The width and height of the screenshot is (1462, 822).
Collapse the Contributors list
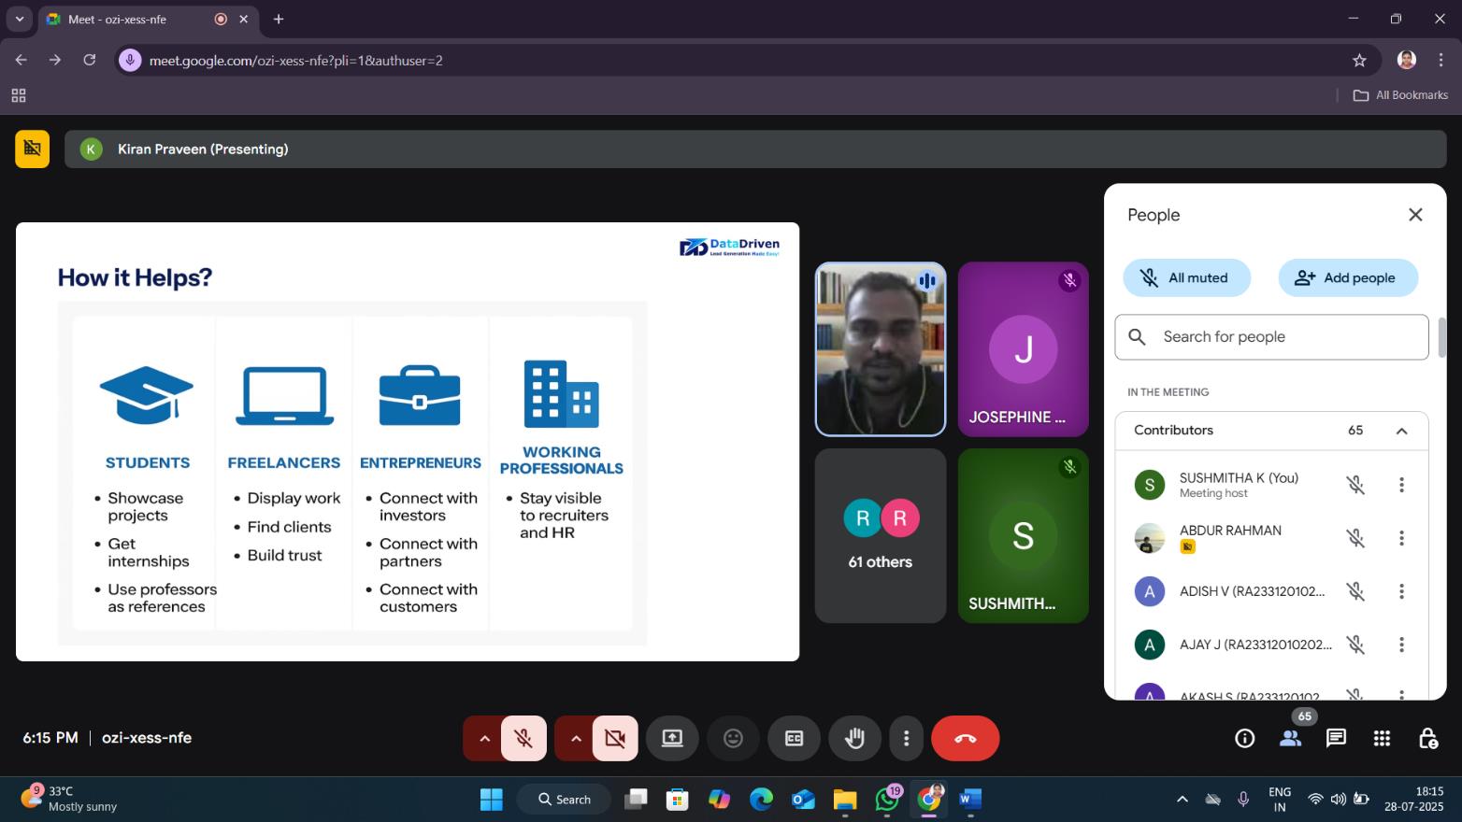tap(1401, 431)
